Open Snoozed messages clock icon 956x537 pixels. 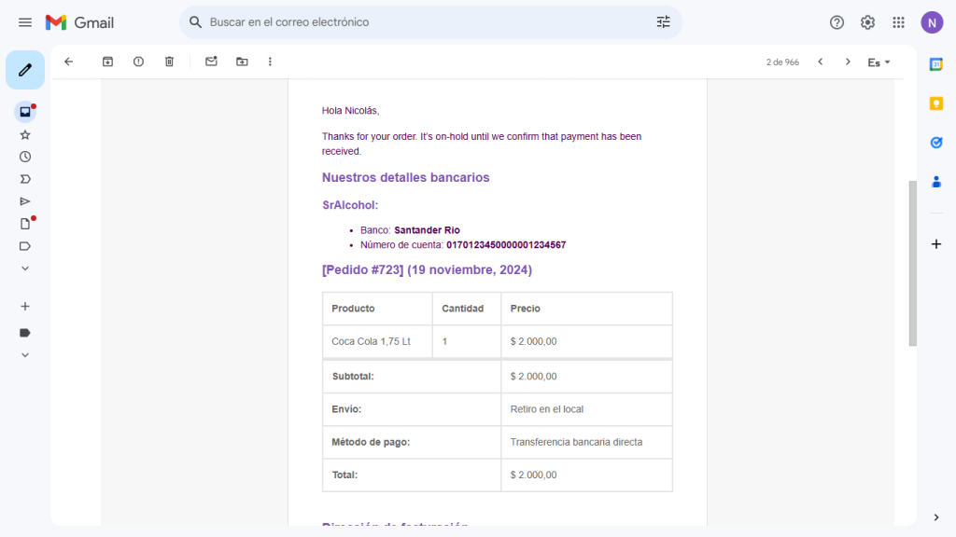25,157
